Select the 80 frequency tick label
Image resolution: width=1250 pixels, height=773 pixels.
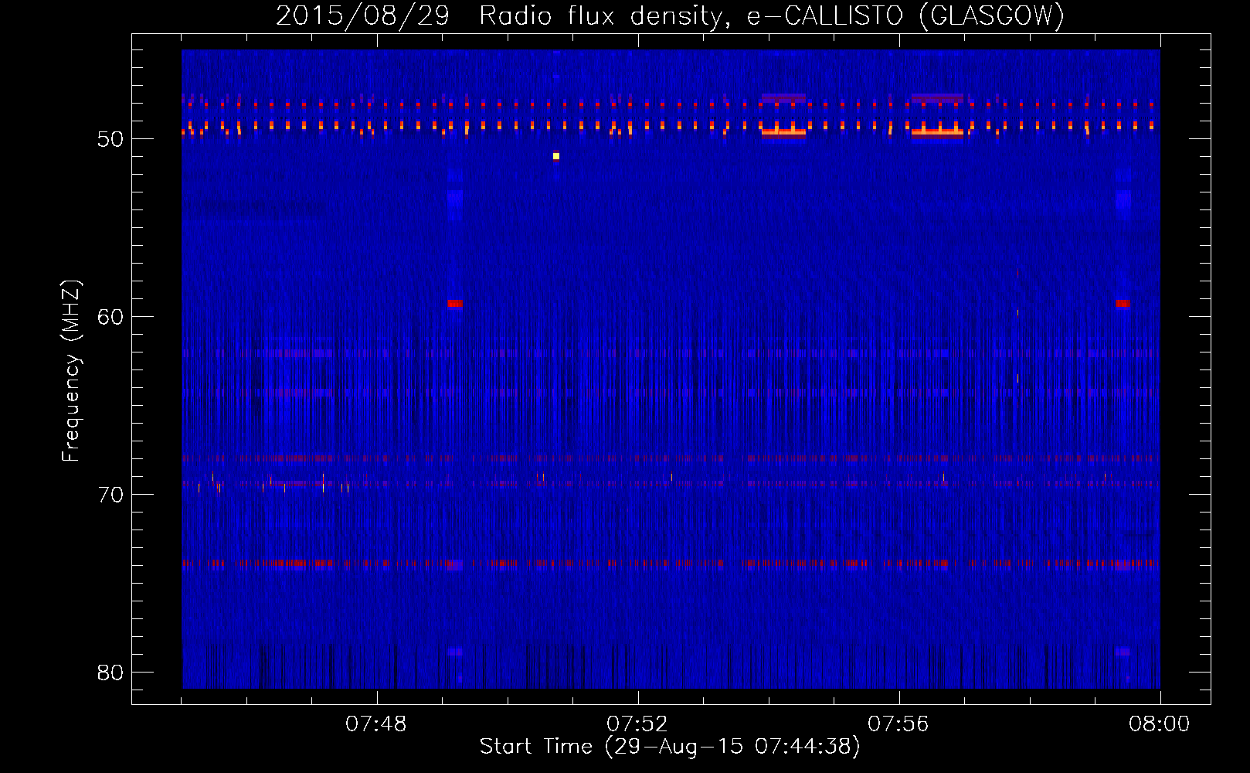(x=110, y=673)
